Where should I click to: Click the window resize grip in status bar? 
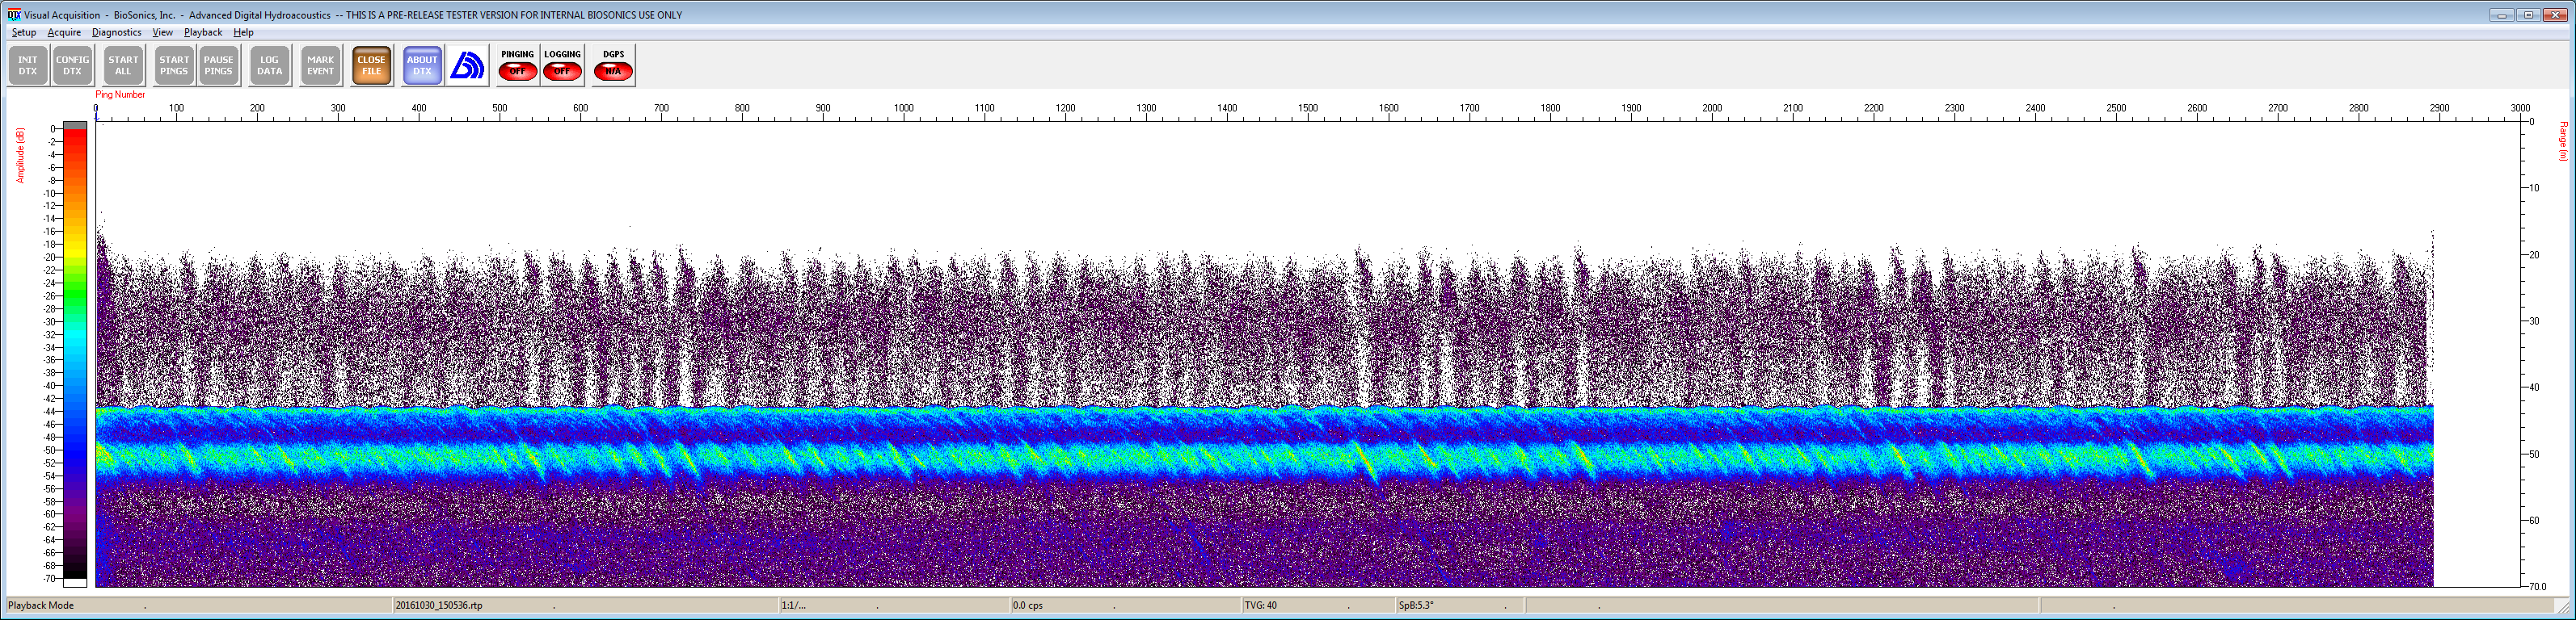[x=2563, y=606]
